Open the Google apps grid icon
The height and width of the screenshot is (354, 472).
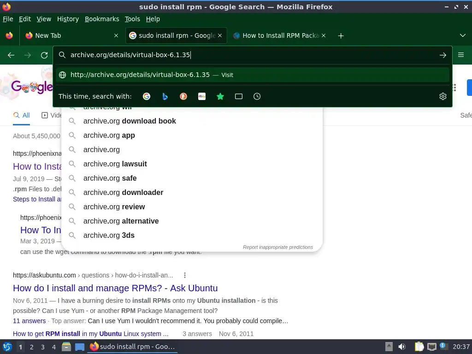point(454,88)
